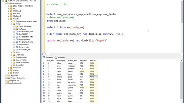This screenshot has height=103, width=184.
Task: Expand the Programación folder node
Action: point(11,58)
